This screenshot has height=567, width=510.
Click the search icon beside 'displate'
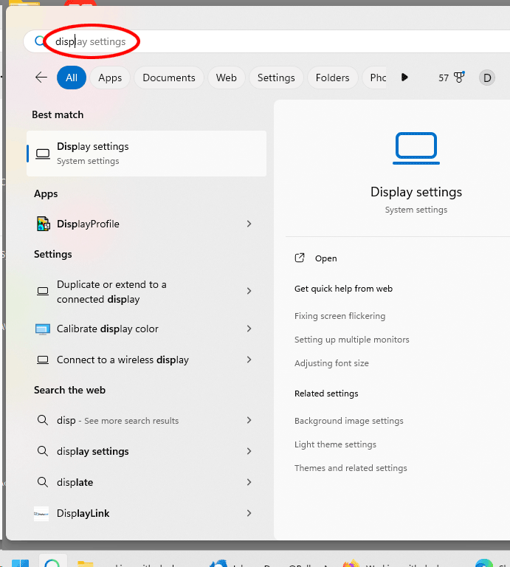[x=43, y=482]
